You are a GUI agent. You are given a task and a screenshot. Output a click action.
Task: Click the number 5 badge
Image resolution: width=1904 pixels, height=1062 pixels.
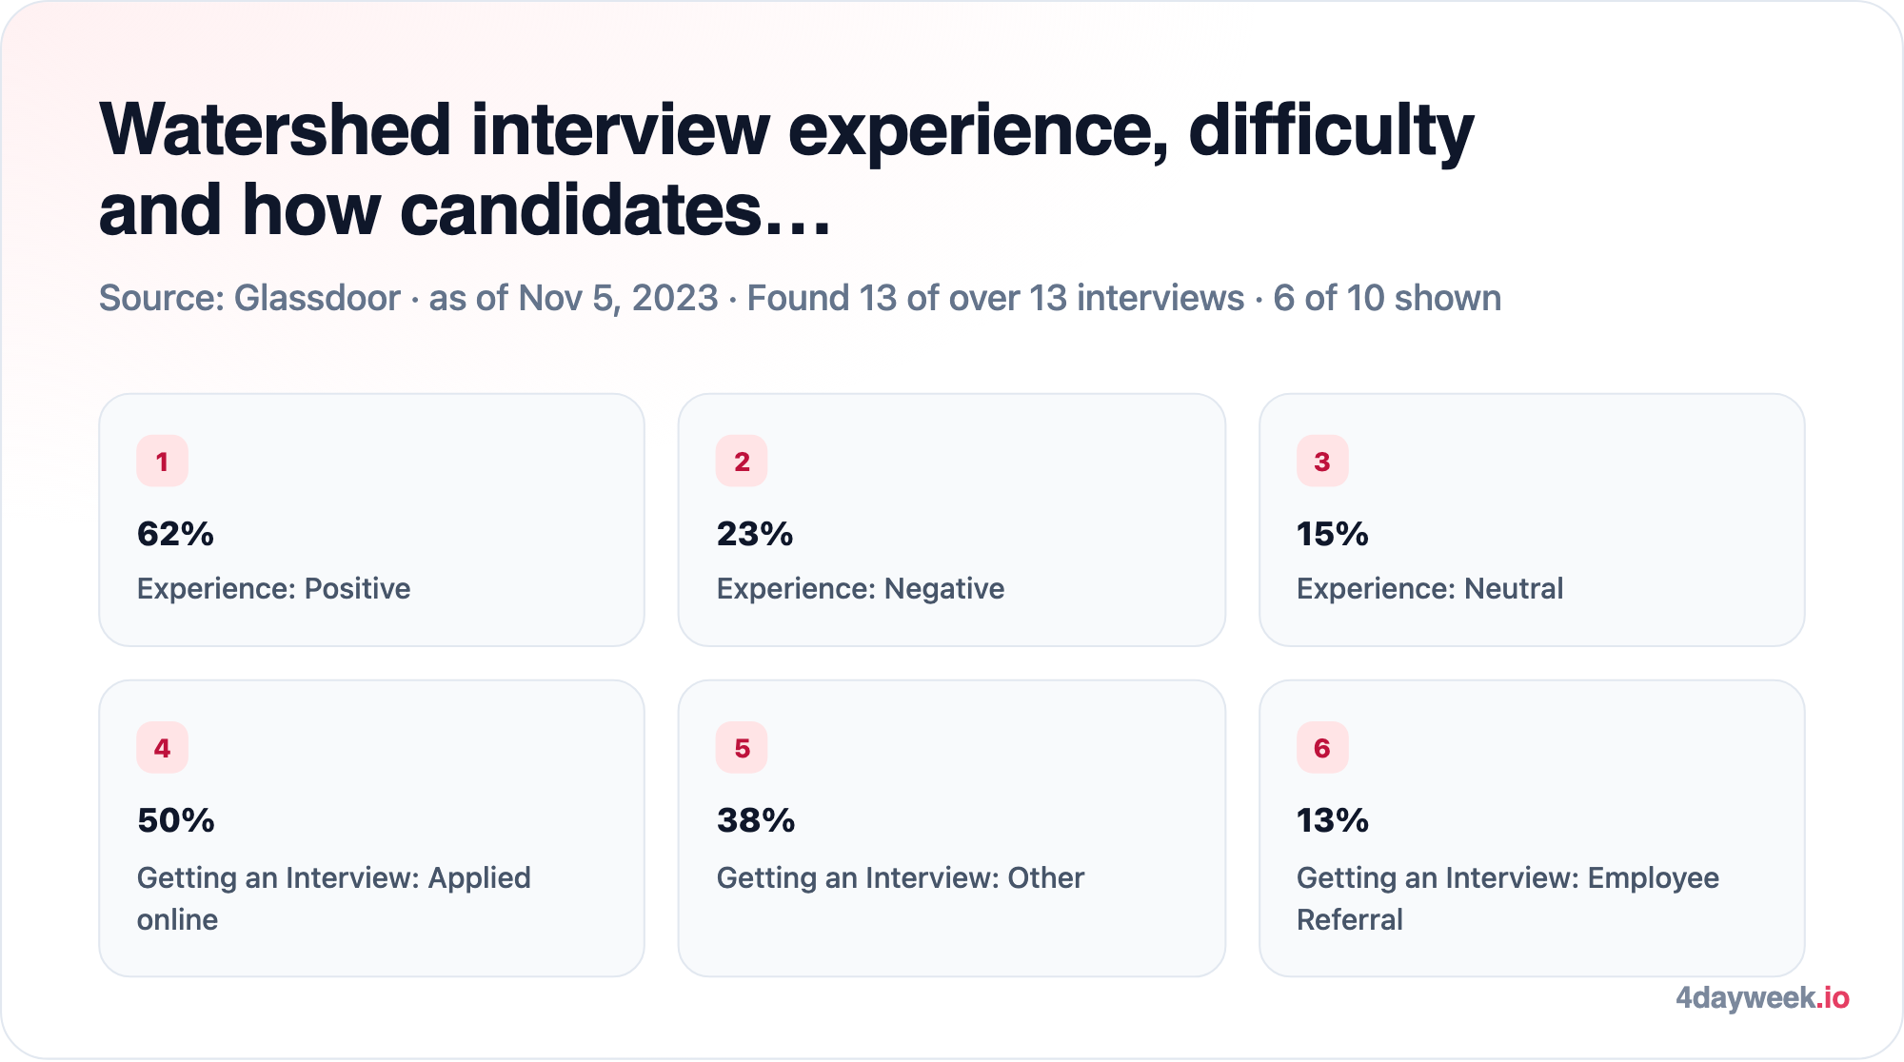pos(742,748)
